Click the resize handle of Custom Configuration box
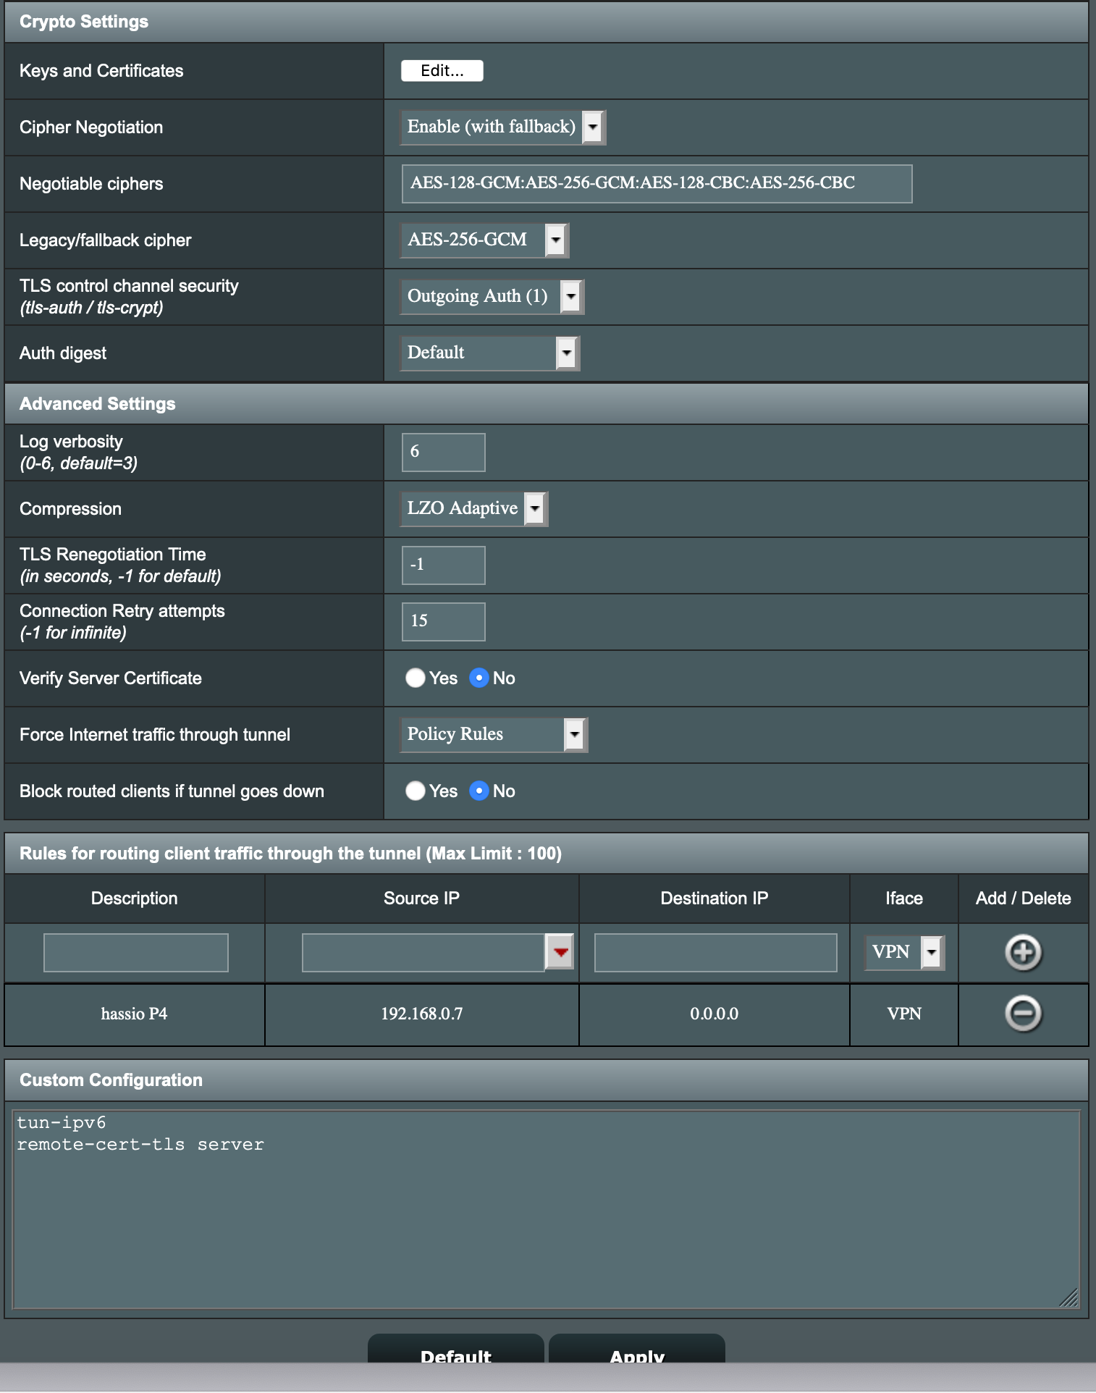 (1069, 1297)
